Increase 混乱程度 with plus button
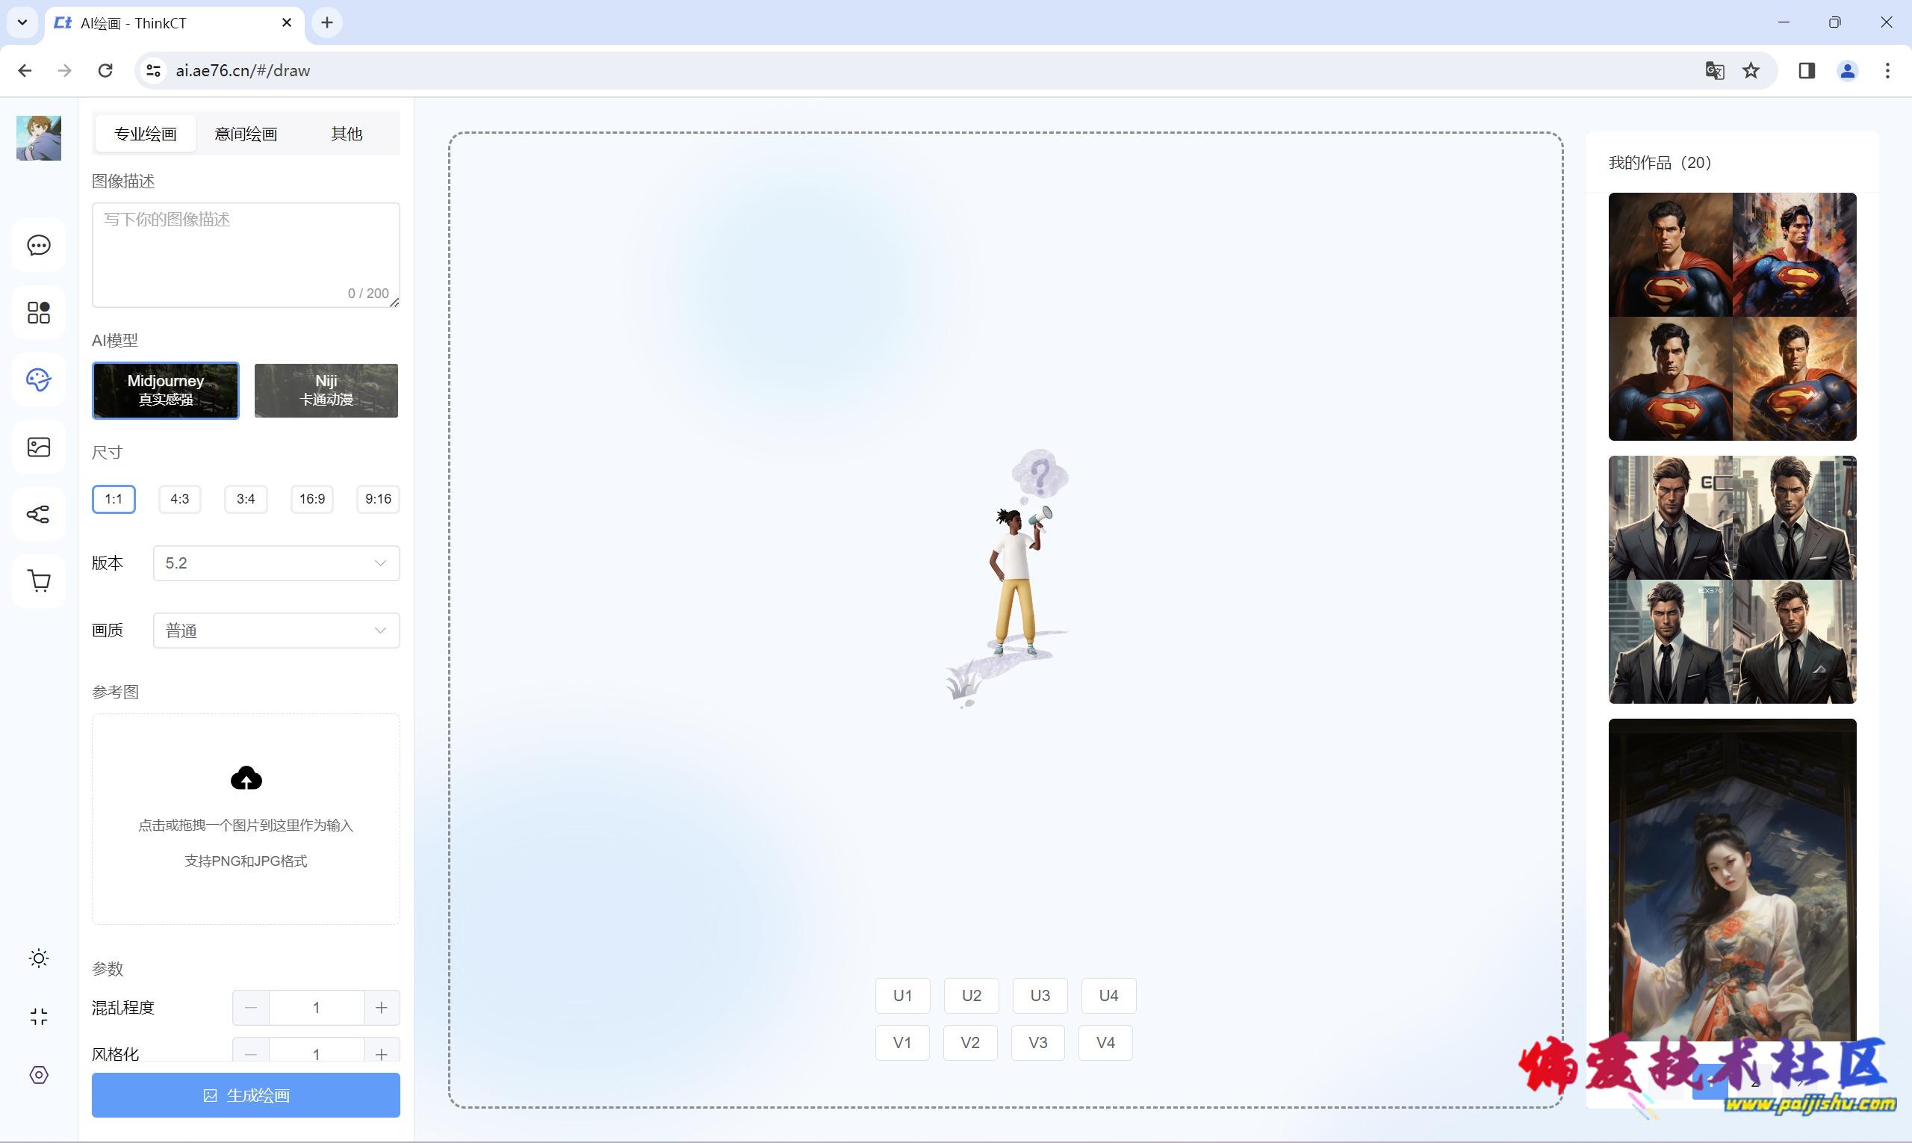1912x1143 pixels. tap(381, 1009)
